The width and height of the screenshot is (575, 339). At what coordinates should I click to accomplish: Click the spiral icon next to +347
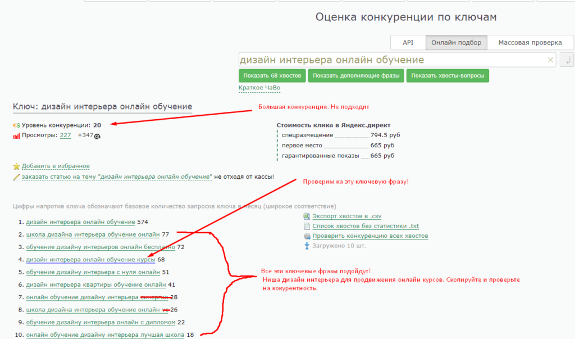point(97,136)
